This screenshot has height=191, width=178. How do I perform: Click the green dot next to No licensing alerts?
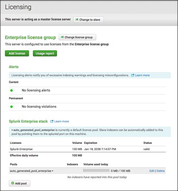pos(12,90)
